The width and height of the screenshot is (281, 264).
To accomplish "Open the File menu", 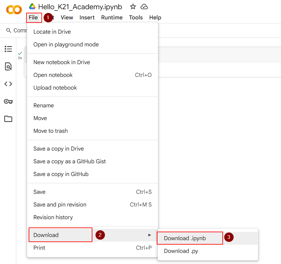I will (33, 17).
